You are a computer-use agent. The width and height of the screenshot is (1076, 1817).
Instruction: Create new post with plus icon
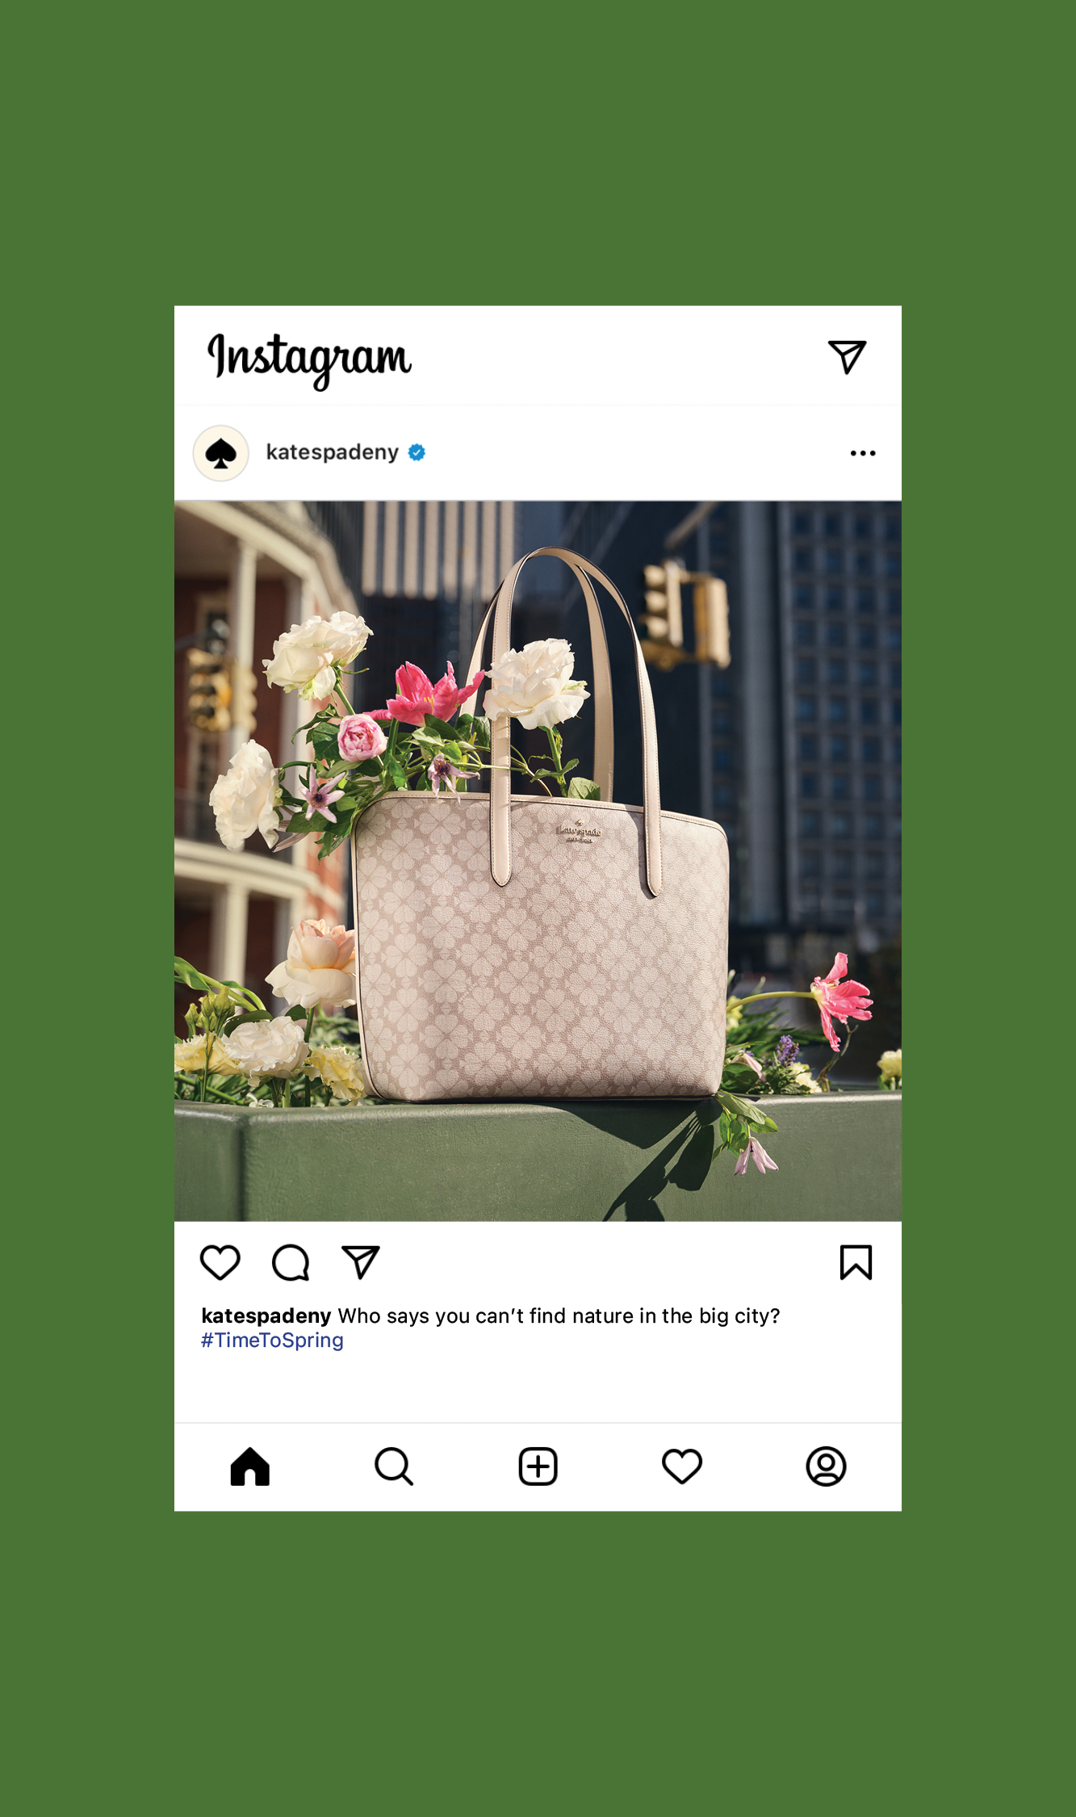pyautogui.click(x=538, y=1467)
